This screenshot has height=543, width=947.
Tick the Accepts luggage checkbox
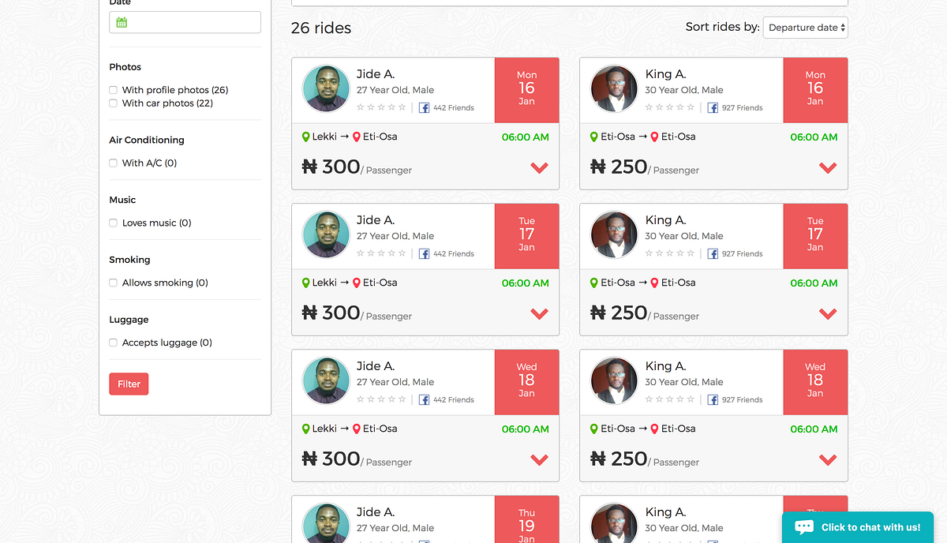(x=113, y=342)
